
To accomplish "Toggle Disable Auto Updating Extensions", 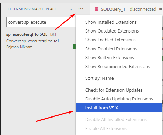I will (119, 99).
